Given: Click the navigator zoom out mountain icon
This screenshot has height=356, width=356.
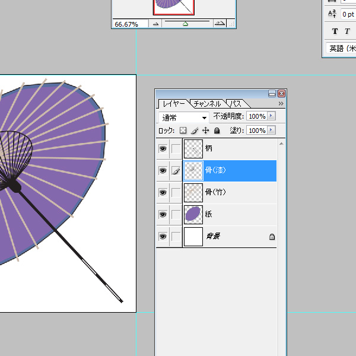Looking at the screenshot, I should click(x=156, y=24).
